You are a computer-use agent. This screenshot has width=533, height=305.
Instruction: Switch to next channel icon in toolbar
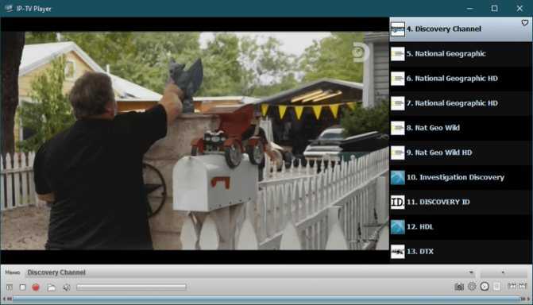pyautogui.click(x=523, y=286)
